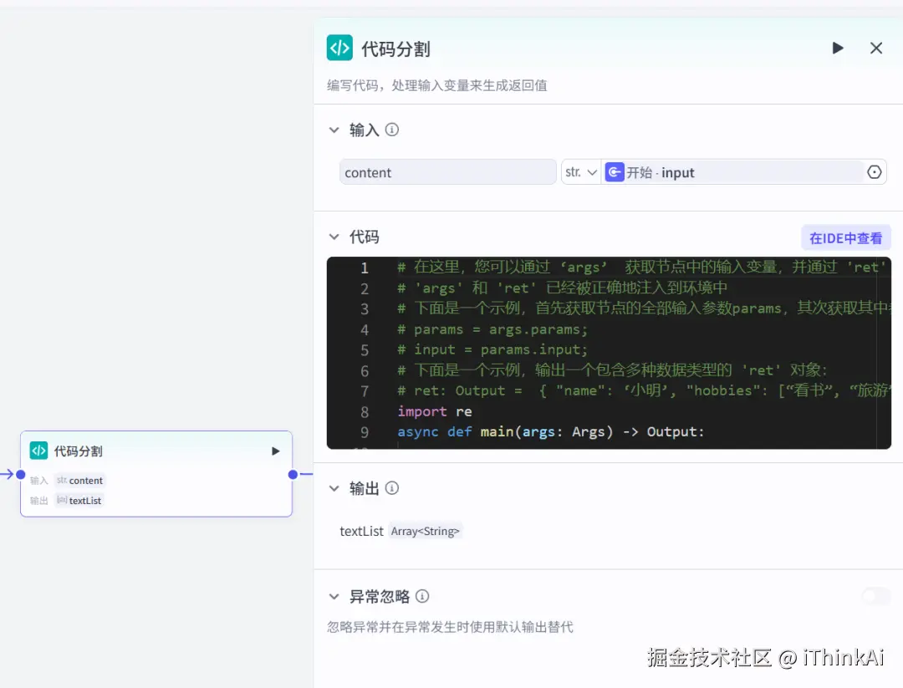Click the expression icon at end of input field
Viewport: 903px width, 688px height.
875,172
